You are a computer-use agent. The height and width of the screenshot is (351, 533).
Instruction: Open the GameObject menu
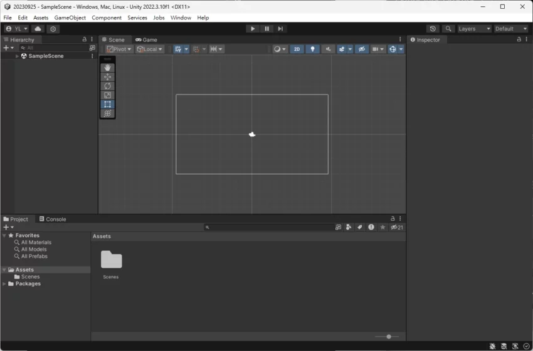coord(70,18)
